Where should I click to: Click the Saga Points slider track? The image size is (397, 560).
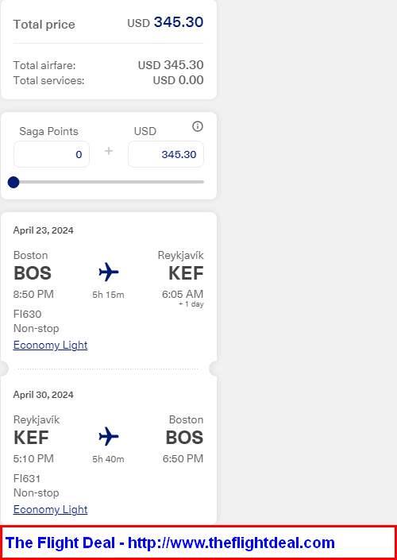pyautogui.click(x=109, y=182)
